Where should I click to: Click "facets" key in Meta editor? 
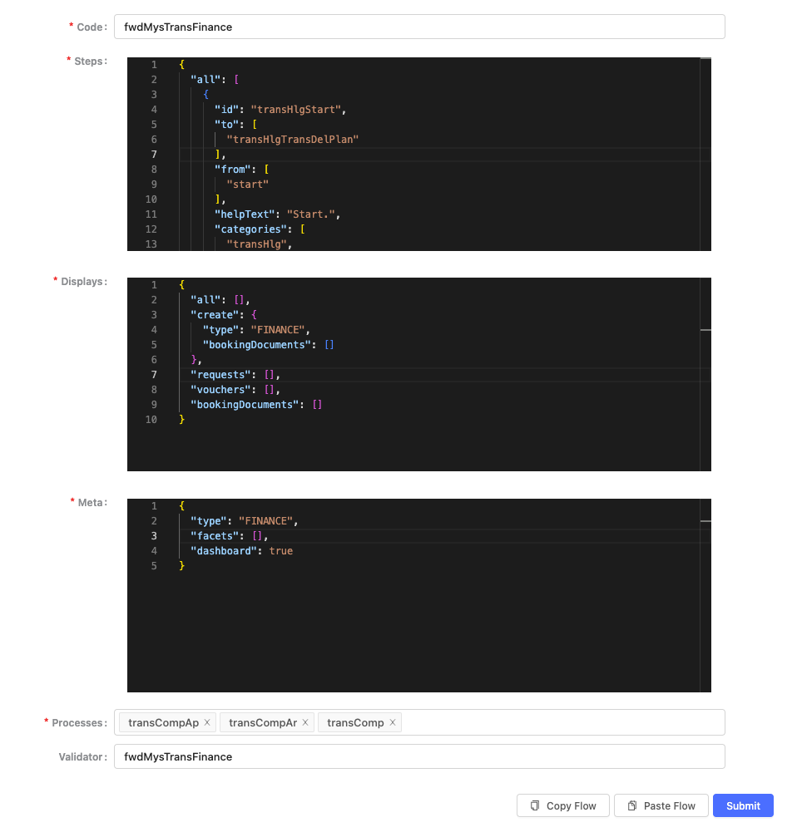click(x=215, y=536)
